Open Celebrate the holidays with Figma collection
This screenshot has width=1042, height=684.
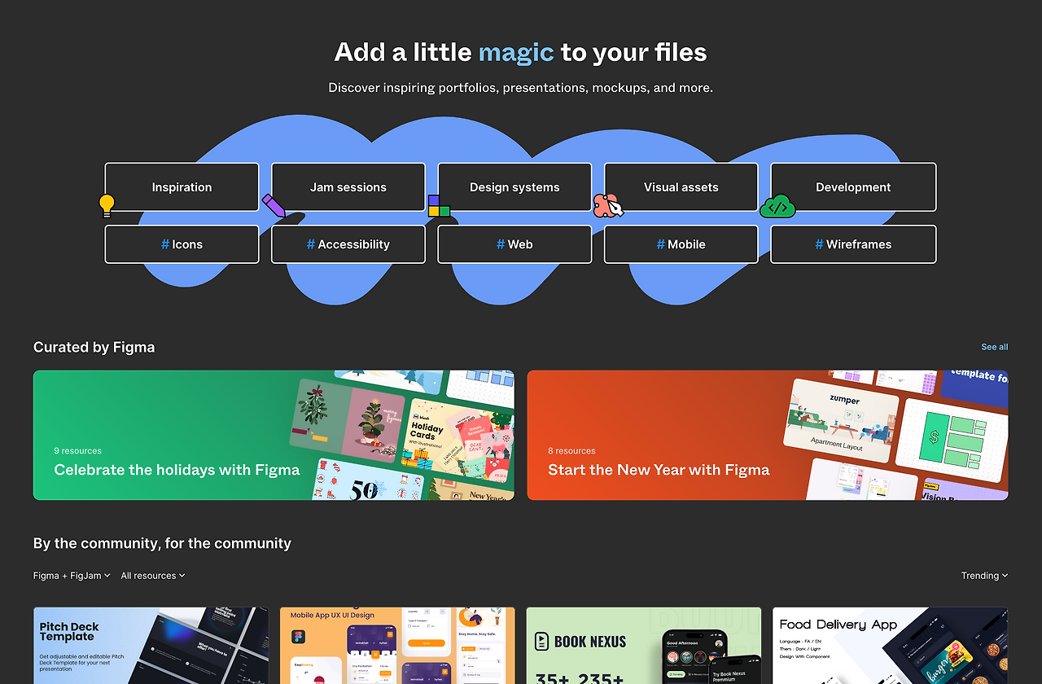point(274,436)
